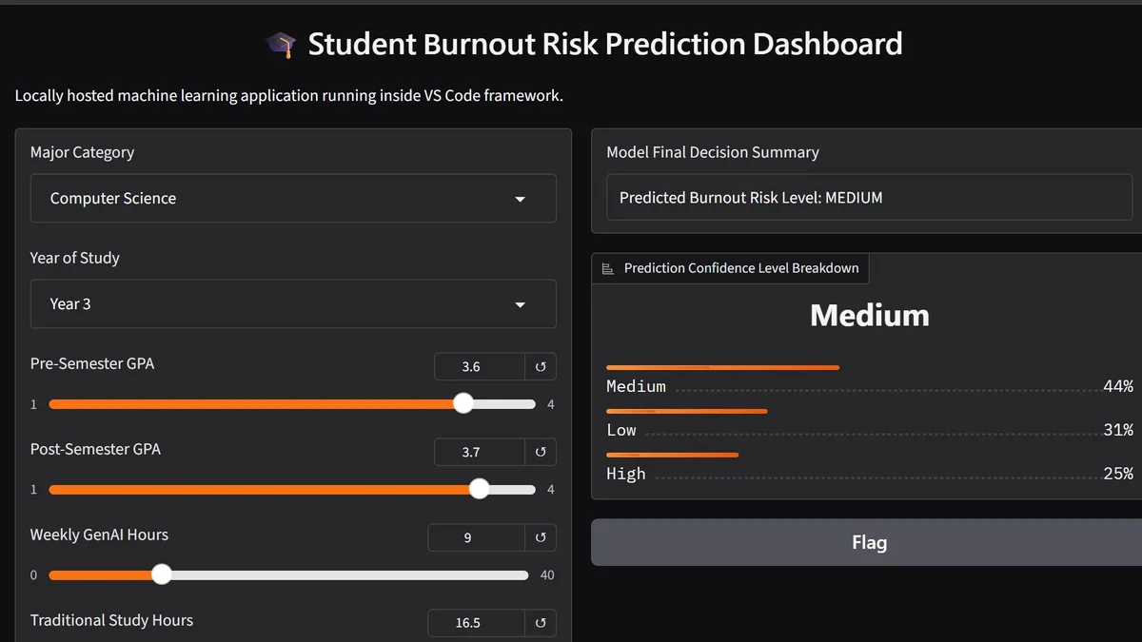Viewport: 1142px width, 642px height.
Task: Reset the Pre-Semester GPA value
Action: pyautogui.click(x=541, y=366)
